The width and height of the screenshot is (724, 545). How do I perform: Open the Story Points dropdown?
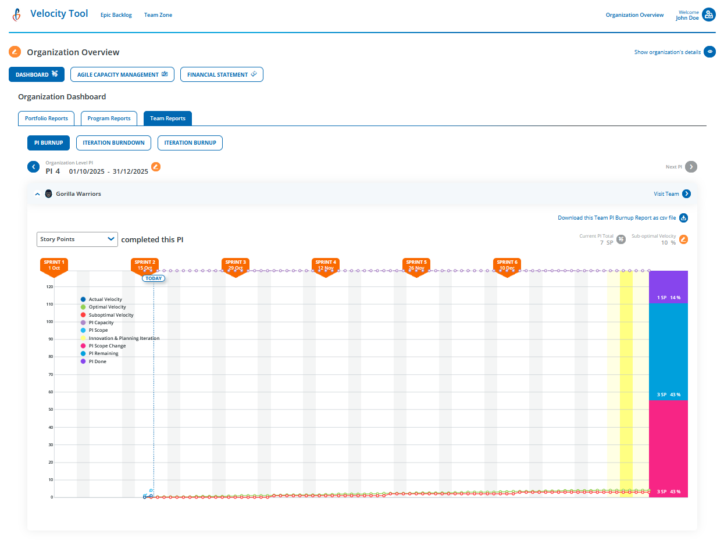(x=77, y=239)
